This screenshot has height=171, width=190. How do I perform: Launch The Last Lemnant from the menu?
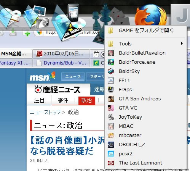(145, 163)
